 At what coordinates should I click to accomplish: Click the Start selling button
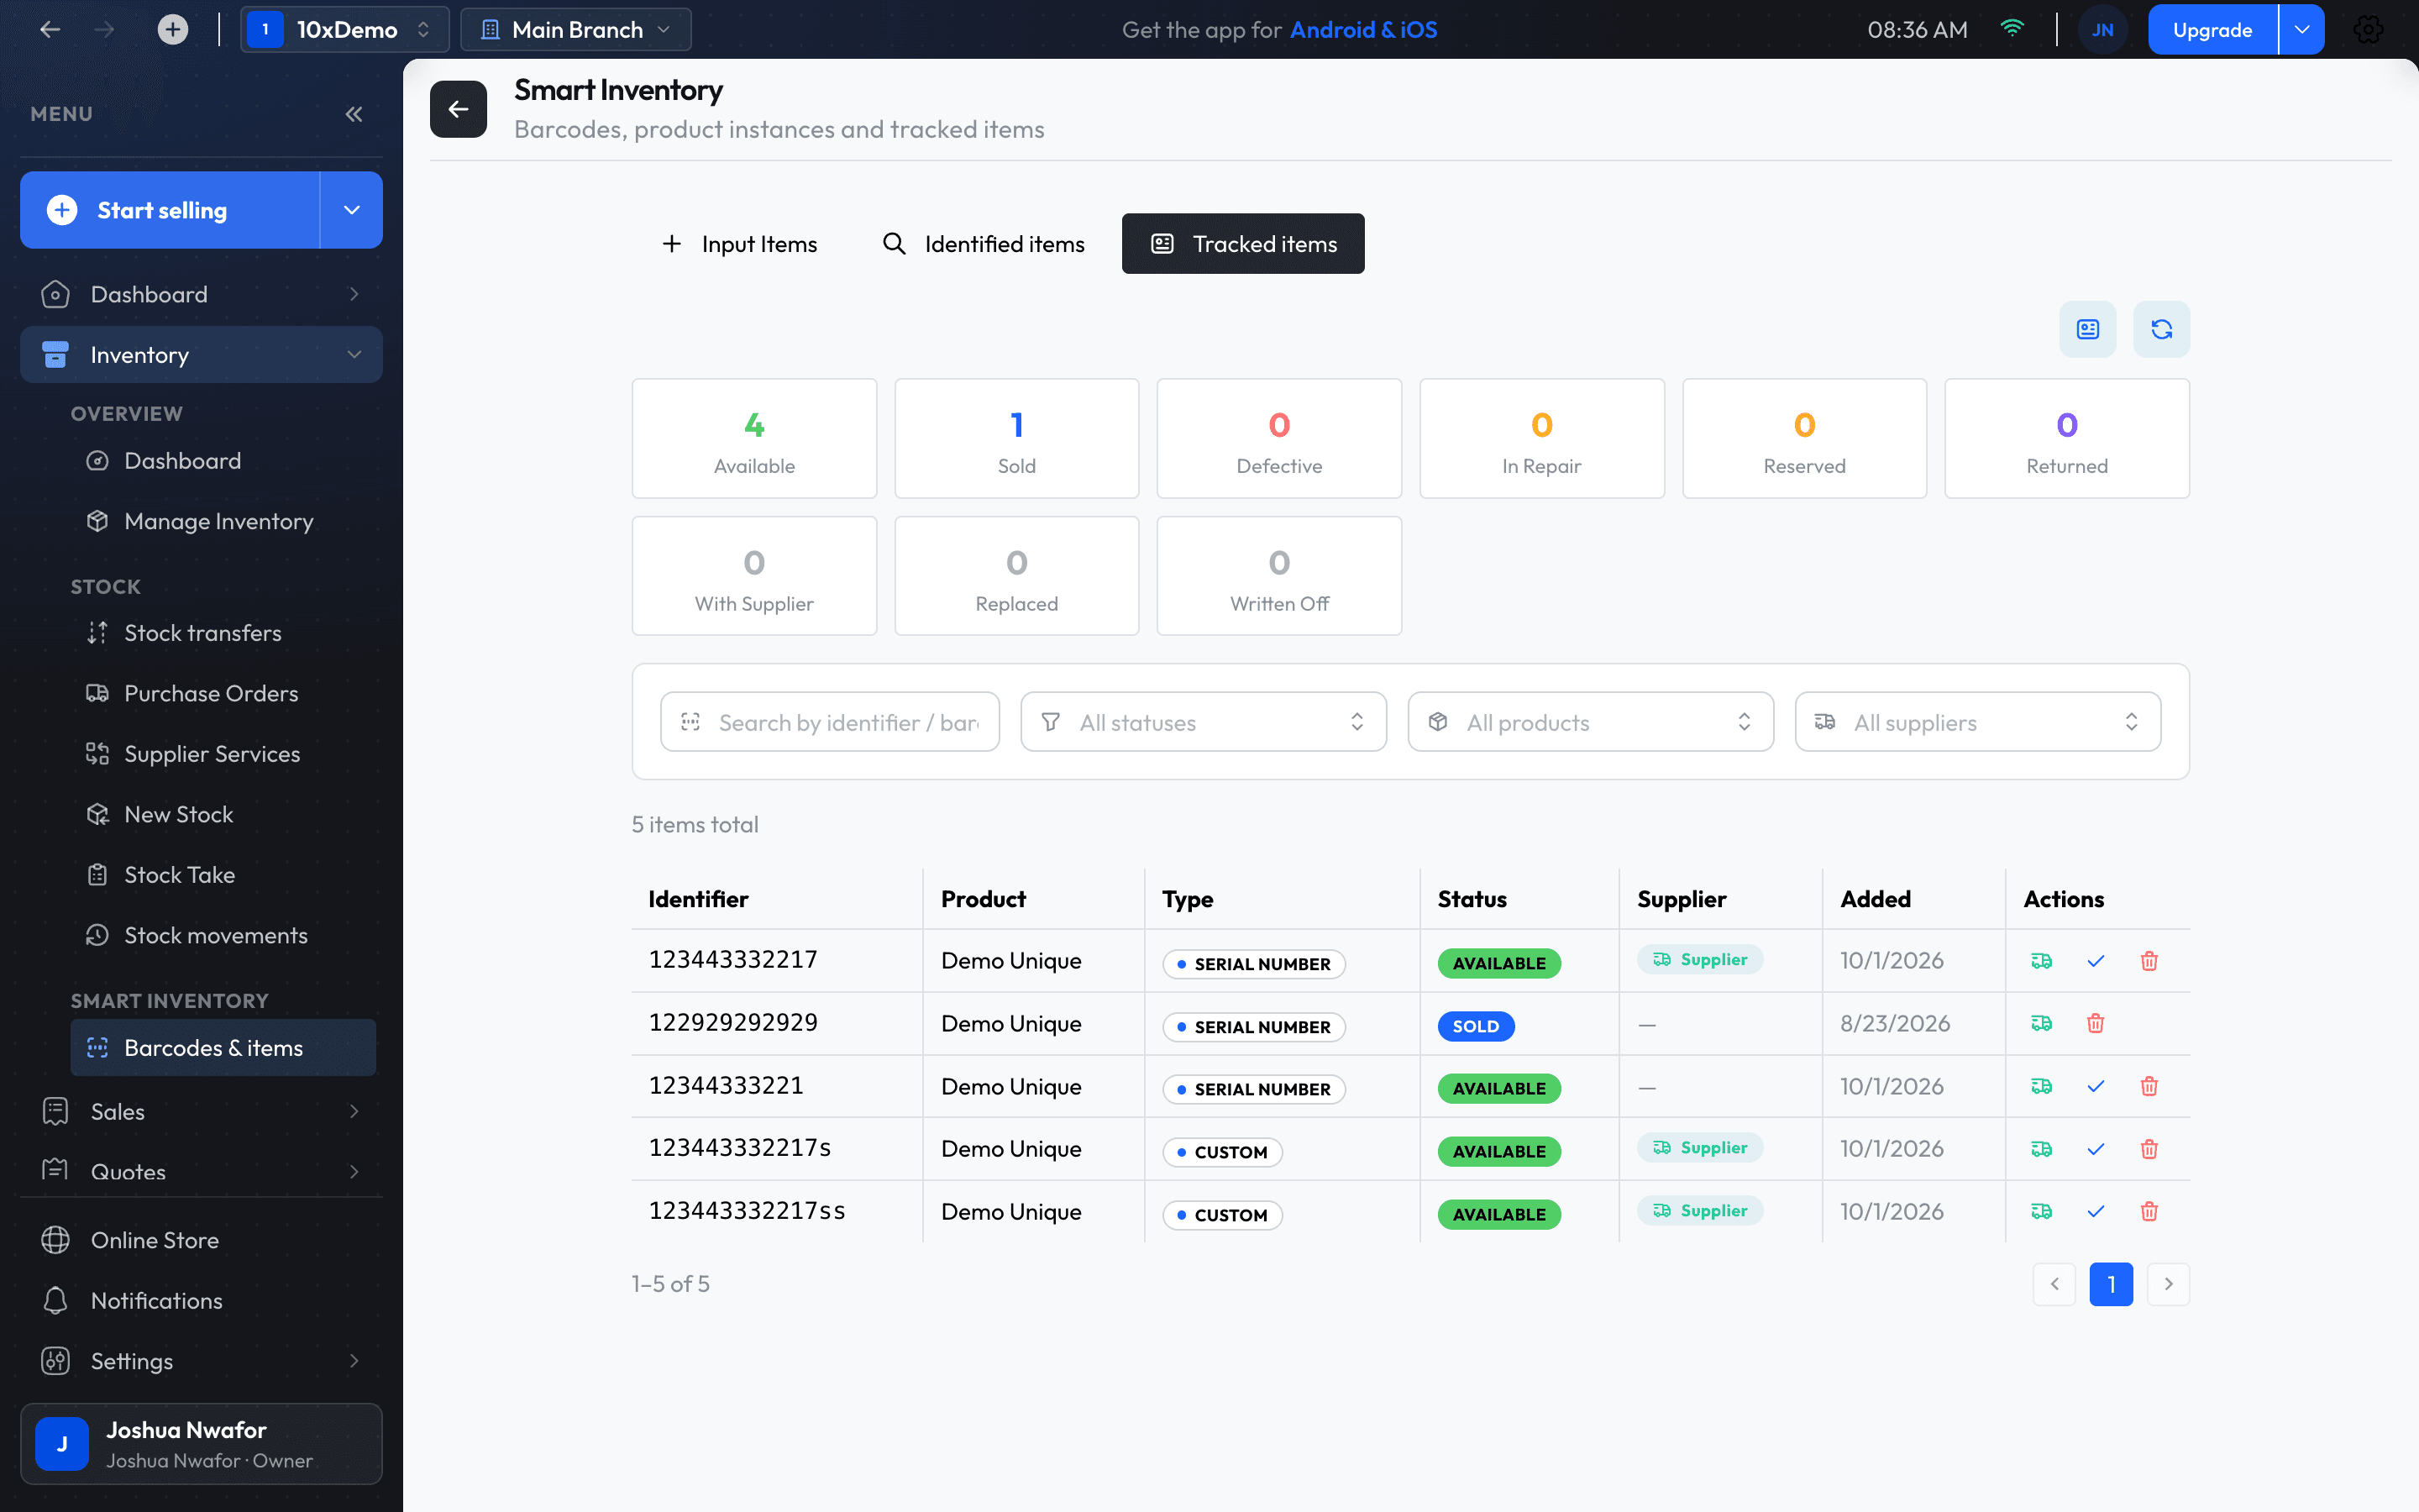[x=170, y=210]
